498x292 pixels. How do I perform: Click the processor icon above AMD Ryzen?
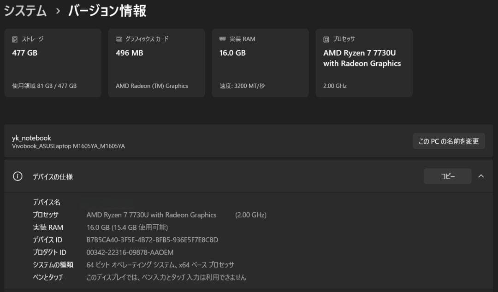(x=326, y=39)
